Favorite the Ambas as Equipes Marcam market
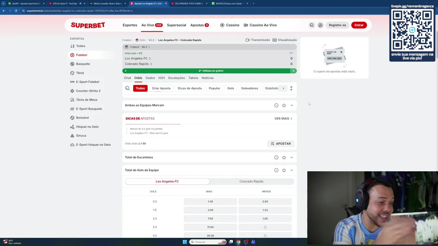 284,105
